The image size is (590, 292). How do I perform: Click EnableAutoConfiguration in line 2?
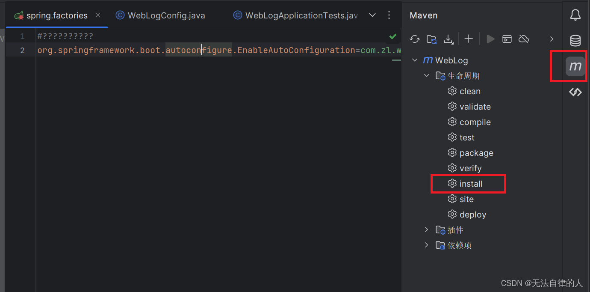pyautogui.click(x=296, y=51)
